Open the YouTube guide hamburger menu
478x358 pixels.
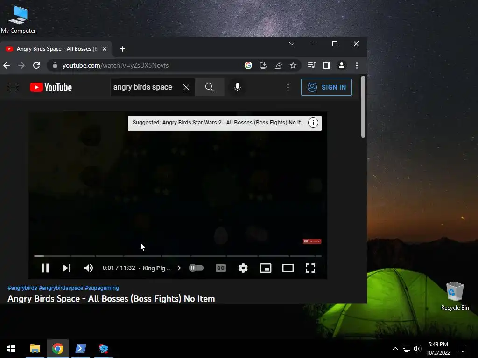13,87
